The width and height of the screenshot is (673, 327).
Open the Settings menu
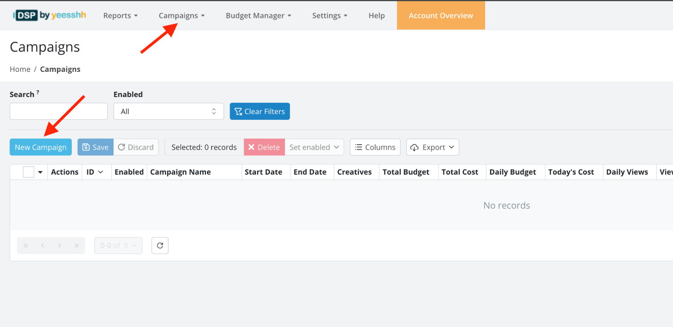click(330, 16)
